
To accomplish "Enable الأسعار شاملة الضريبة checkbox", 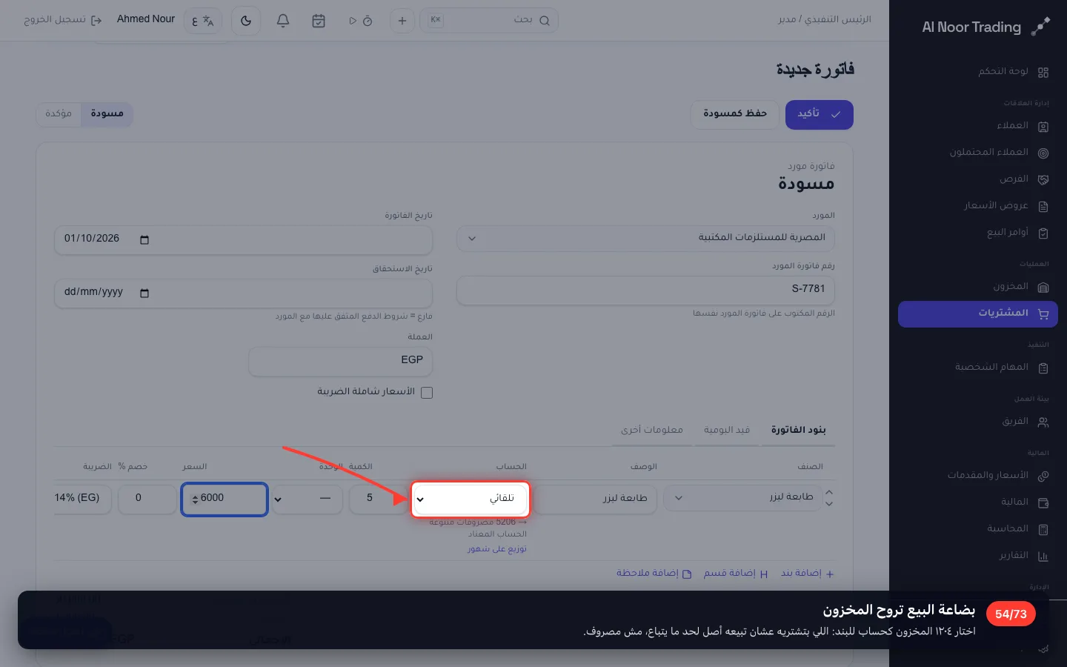I will [x=427, y=393].
